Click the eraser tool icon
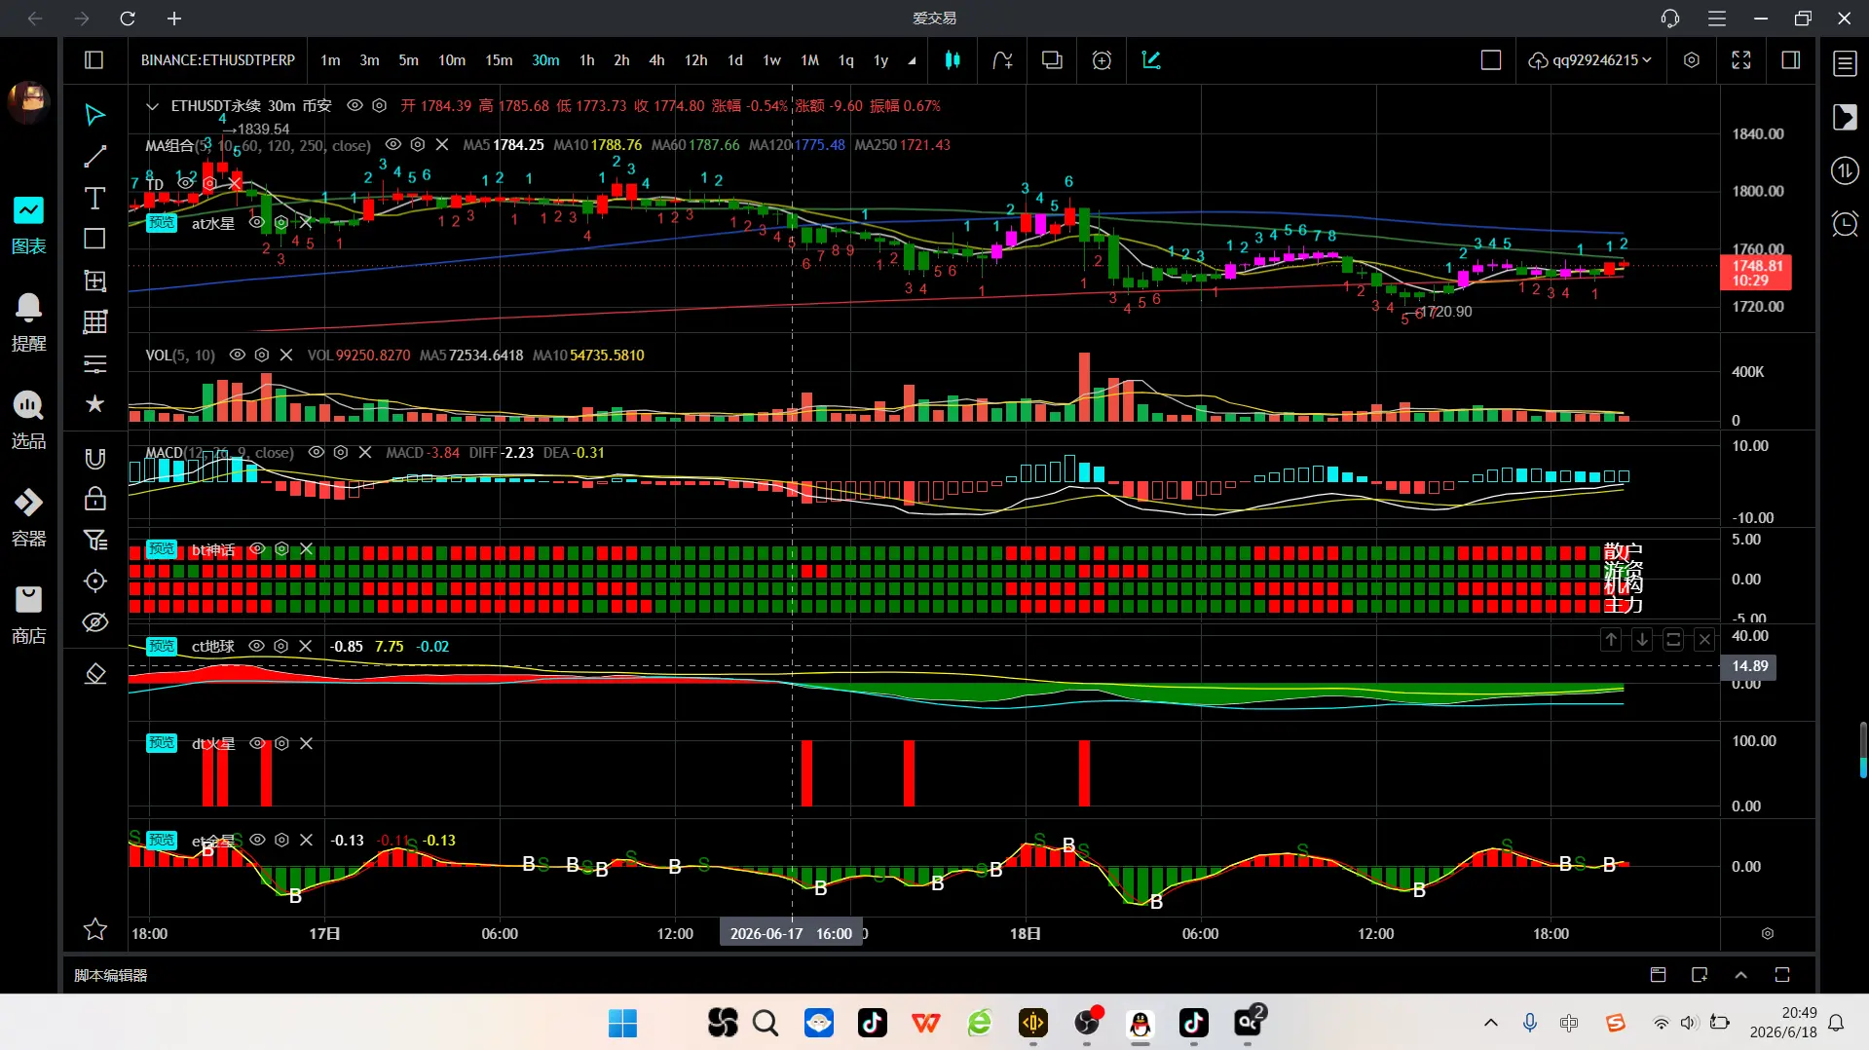Image resolution: width=1869 pixels, height=1050 pixels. pos(94,673)
